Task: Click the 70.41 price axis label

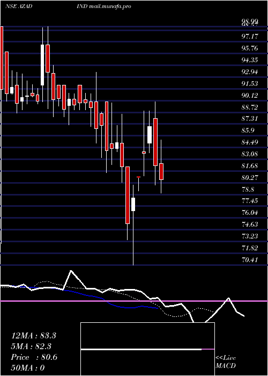Action: [x=250, y=259]
